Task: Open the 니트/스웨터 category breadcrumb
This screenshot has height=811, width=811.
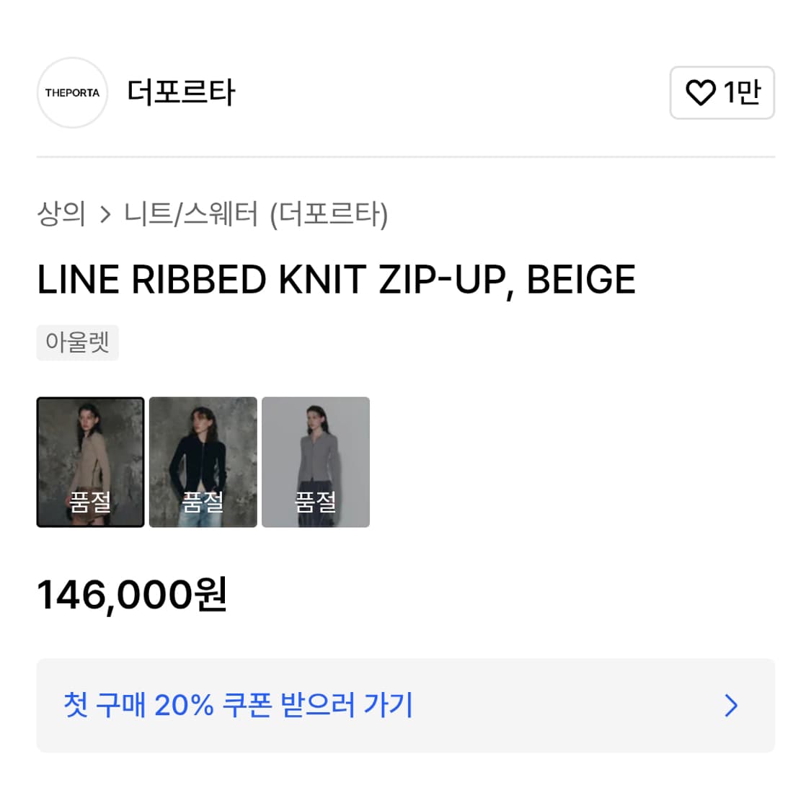Action: (x=191, y=214)
